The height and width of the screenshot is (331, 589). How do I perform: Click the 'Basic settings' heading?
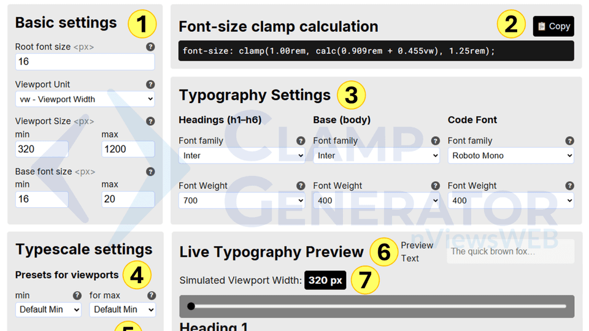pos(66,23)
